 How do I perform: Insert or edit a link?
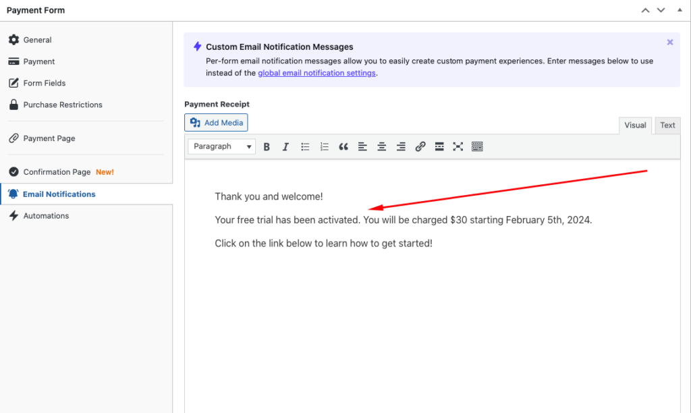tap(420, 146)
